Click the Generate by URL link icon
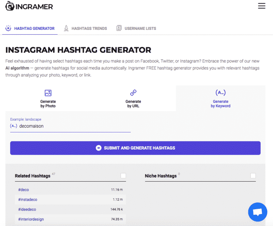This screenshot has height=226, width=273. point(133,93)
